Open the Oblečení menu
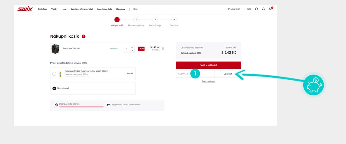This screenshot has height=144, width=346. point(42,9)
